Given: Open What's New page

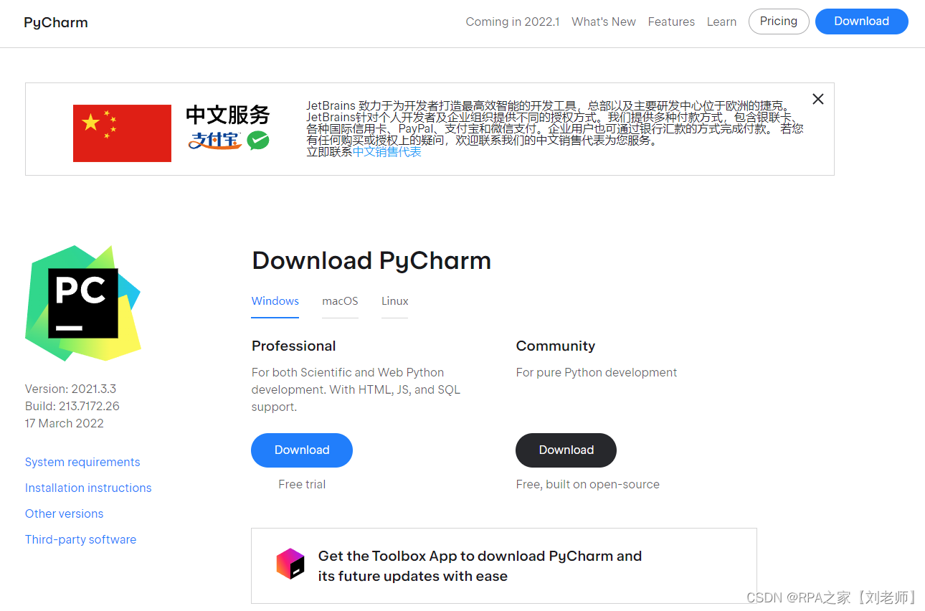Looking at the screenshot, I should [x=604, y=22].
